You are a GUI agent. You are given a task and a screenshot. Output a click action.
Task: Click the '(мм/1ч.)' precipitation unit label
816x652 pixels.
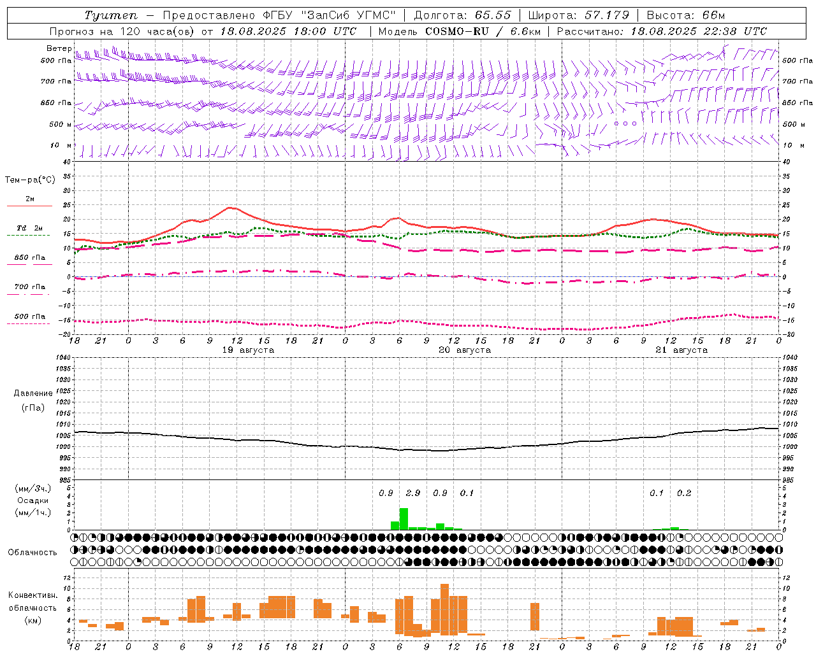(x=33, y=513)
